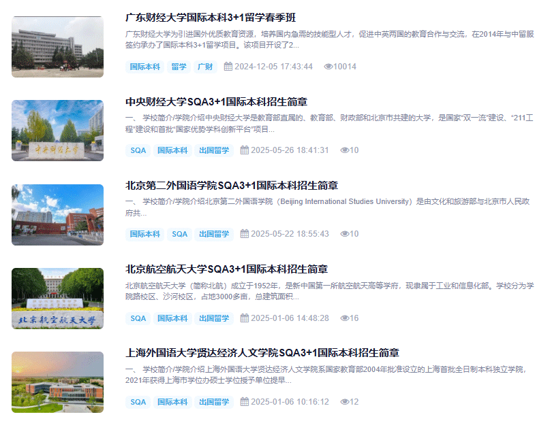Select 出国留学 tag under 北京航空航天大学 article
550x423 pixels.
214,318
